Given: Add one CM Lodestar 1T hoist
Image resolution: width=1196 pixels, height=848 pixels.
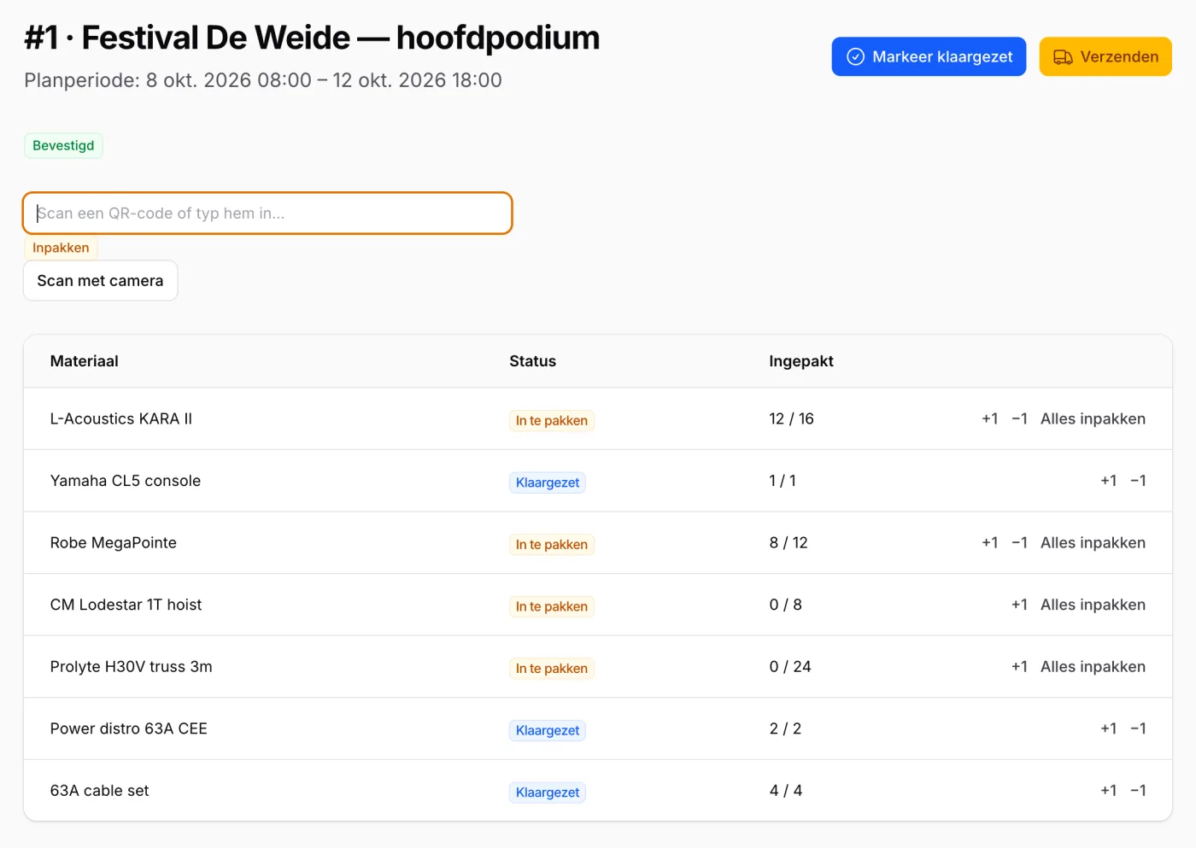Looking at the screenshot, I should point(1019,605).
